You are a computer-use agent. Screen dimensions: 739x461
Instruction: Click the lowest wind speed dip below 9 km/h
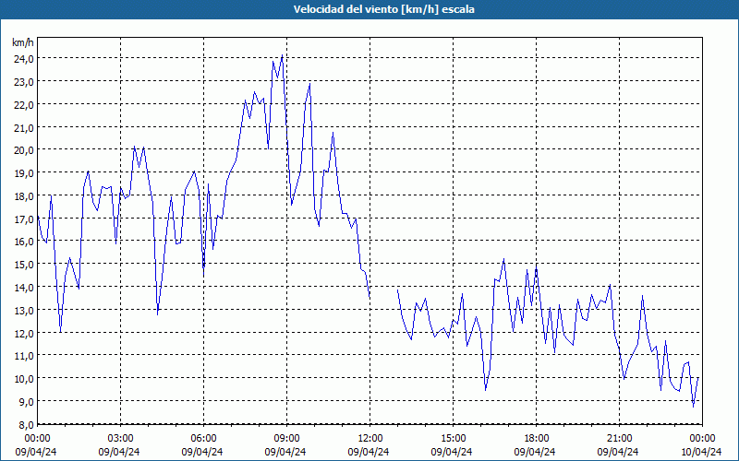pyautogui.click(x=694, y=407)
